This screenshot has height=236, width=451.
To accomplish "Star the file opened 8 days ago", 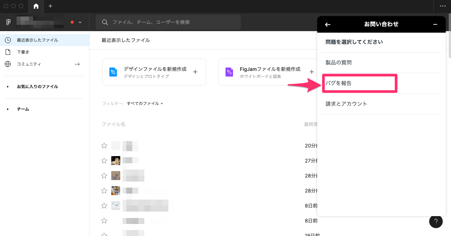I will pyautogui.click(x=104, y=206).
